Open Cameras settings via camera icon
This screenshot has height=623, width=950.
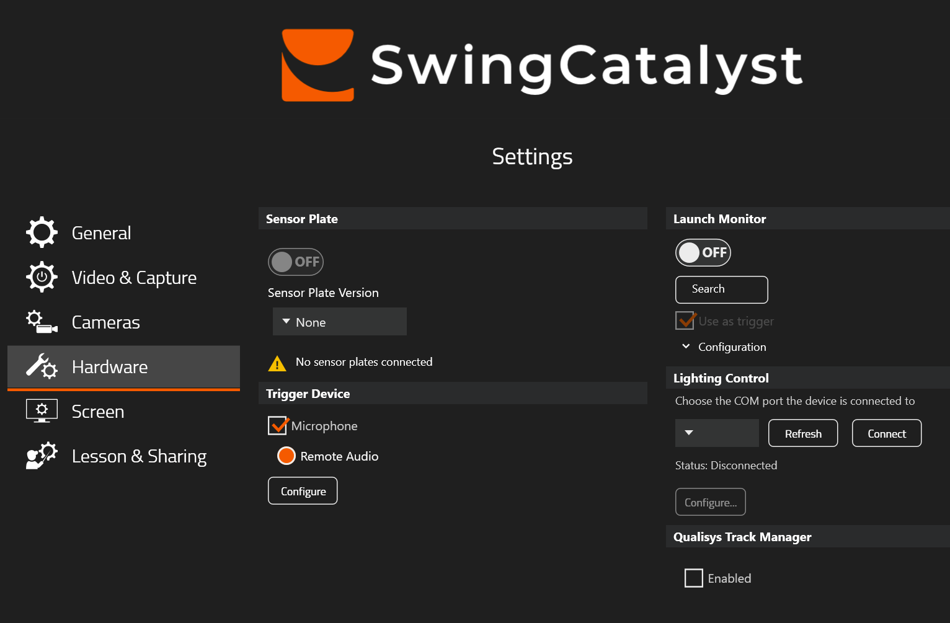click(41, 322)
